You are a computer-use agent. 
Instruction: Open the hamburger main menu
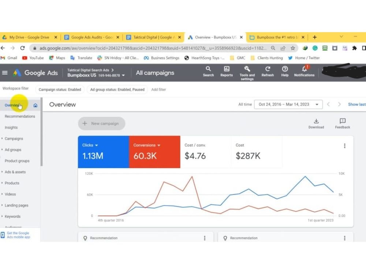tap(5, 73)
